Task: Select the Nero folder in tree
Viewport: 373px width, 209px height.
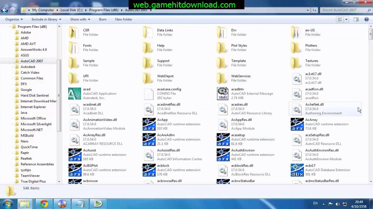Action: point(24,141)
